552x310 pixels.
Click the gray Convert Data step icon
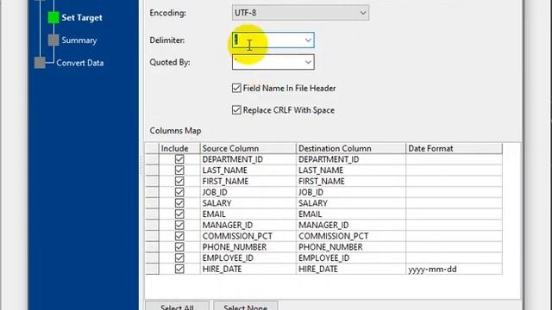pos(40,63)
